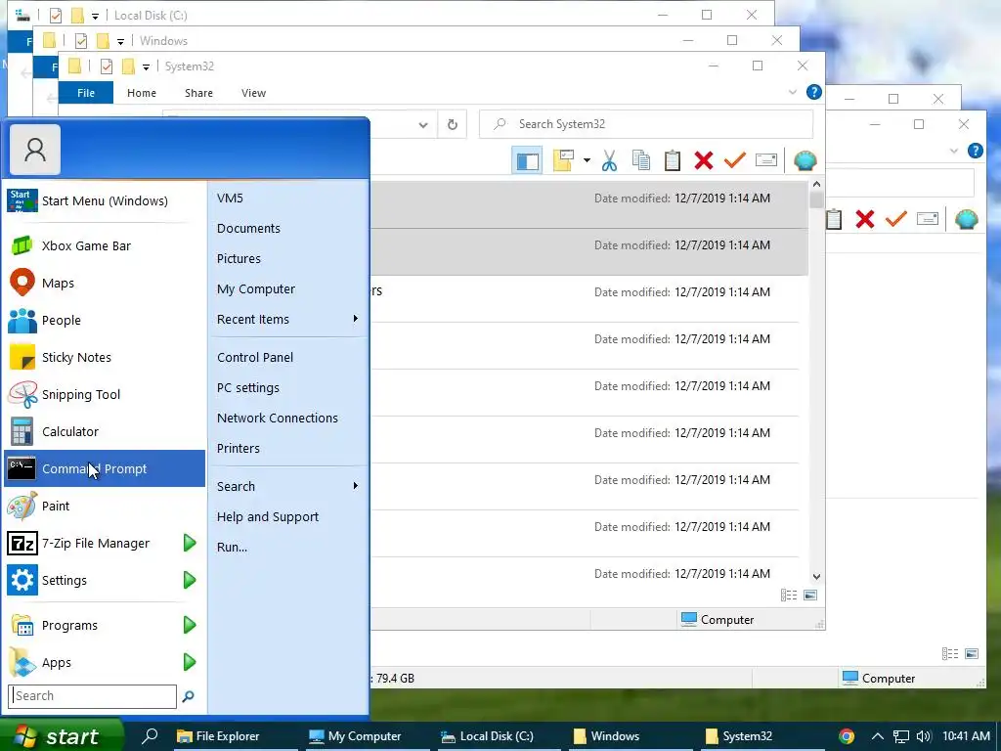The image size is (1001, 751).
Task: Click orange checkmark Properties icon in System32 toolbar
Action: coord(735,159)
